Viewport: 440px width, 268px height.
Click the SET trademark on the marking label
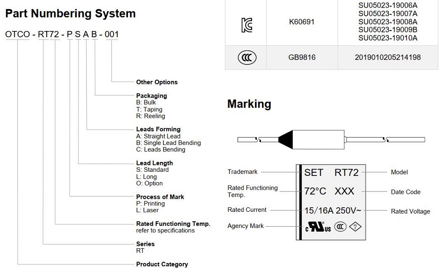click(314, 173)
